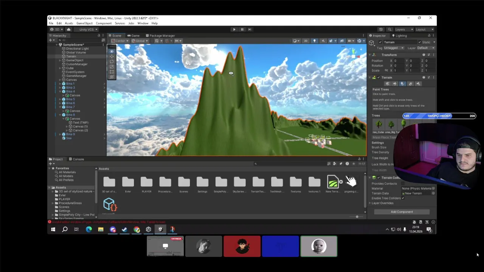Collapse the Transform component foldout
The image size is (484, 272).
[370, 55]
